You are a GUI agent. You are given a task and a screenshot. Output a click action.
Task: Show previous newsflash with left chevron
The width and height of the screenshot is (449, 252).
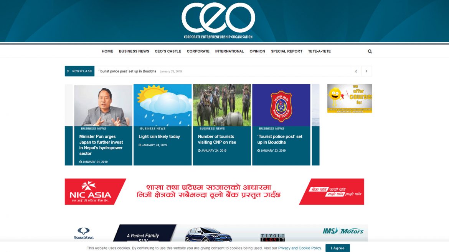(356, 71)
